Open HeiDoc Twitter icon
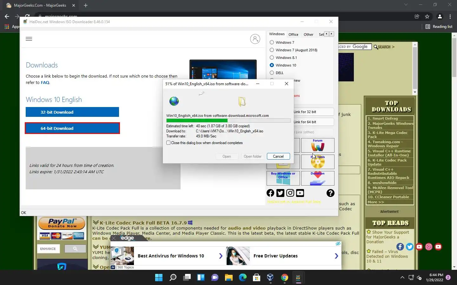Screen dimensions: 457x285 [280, 193]
